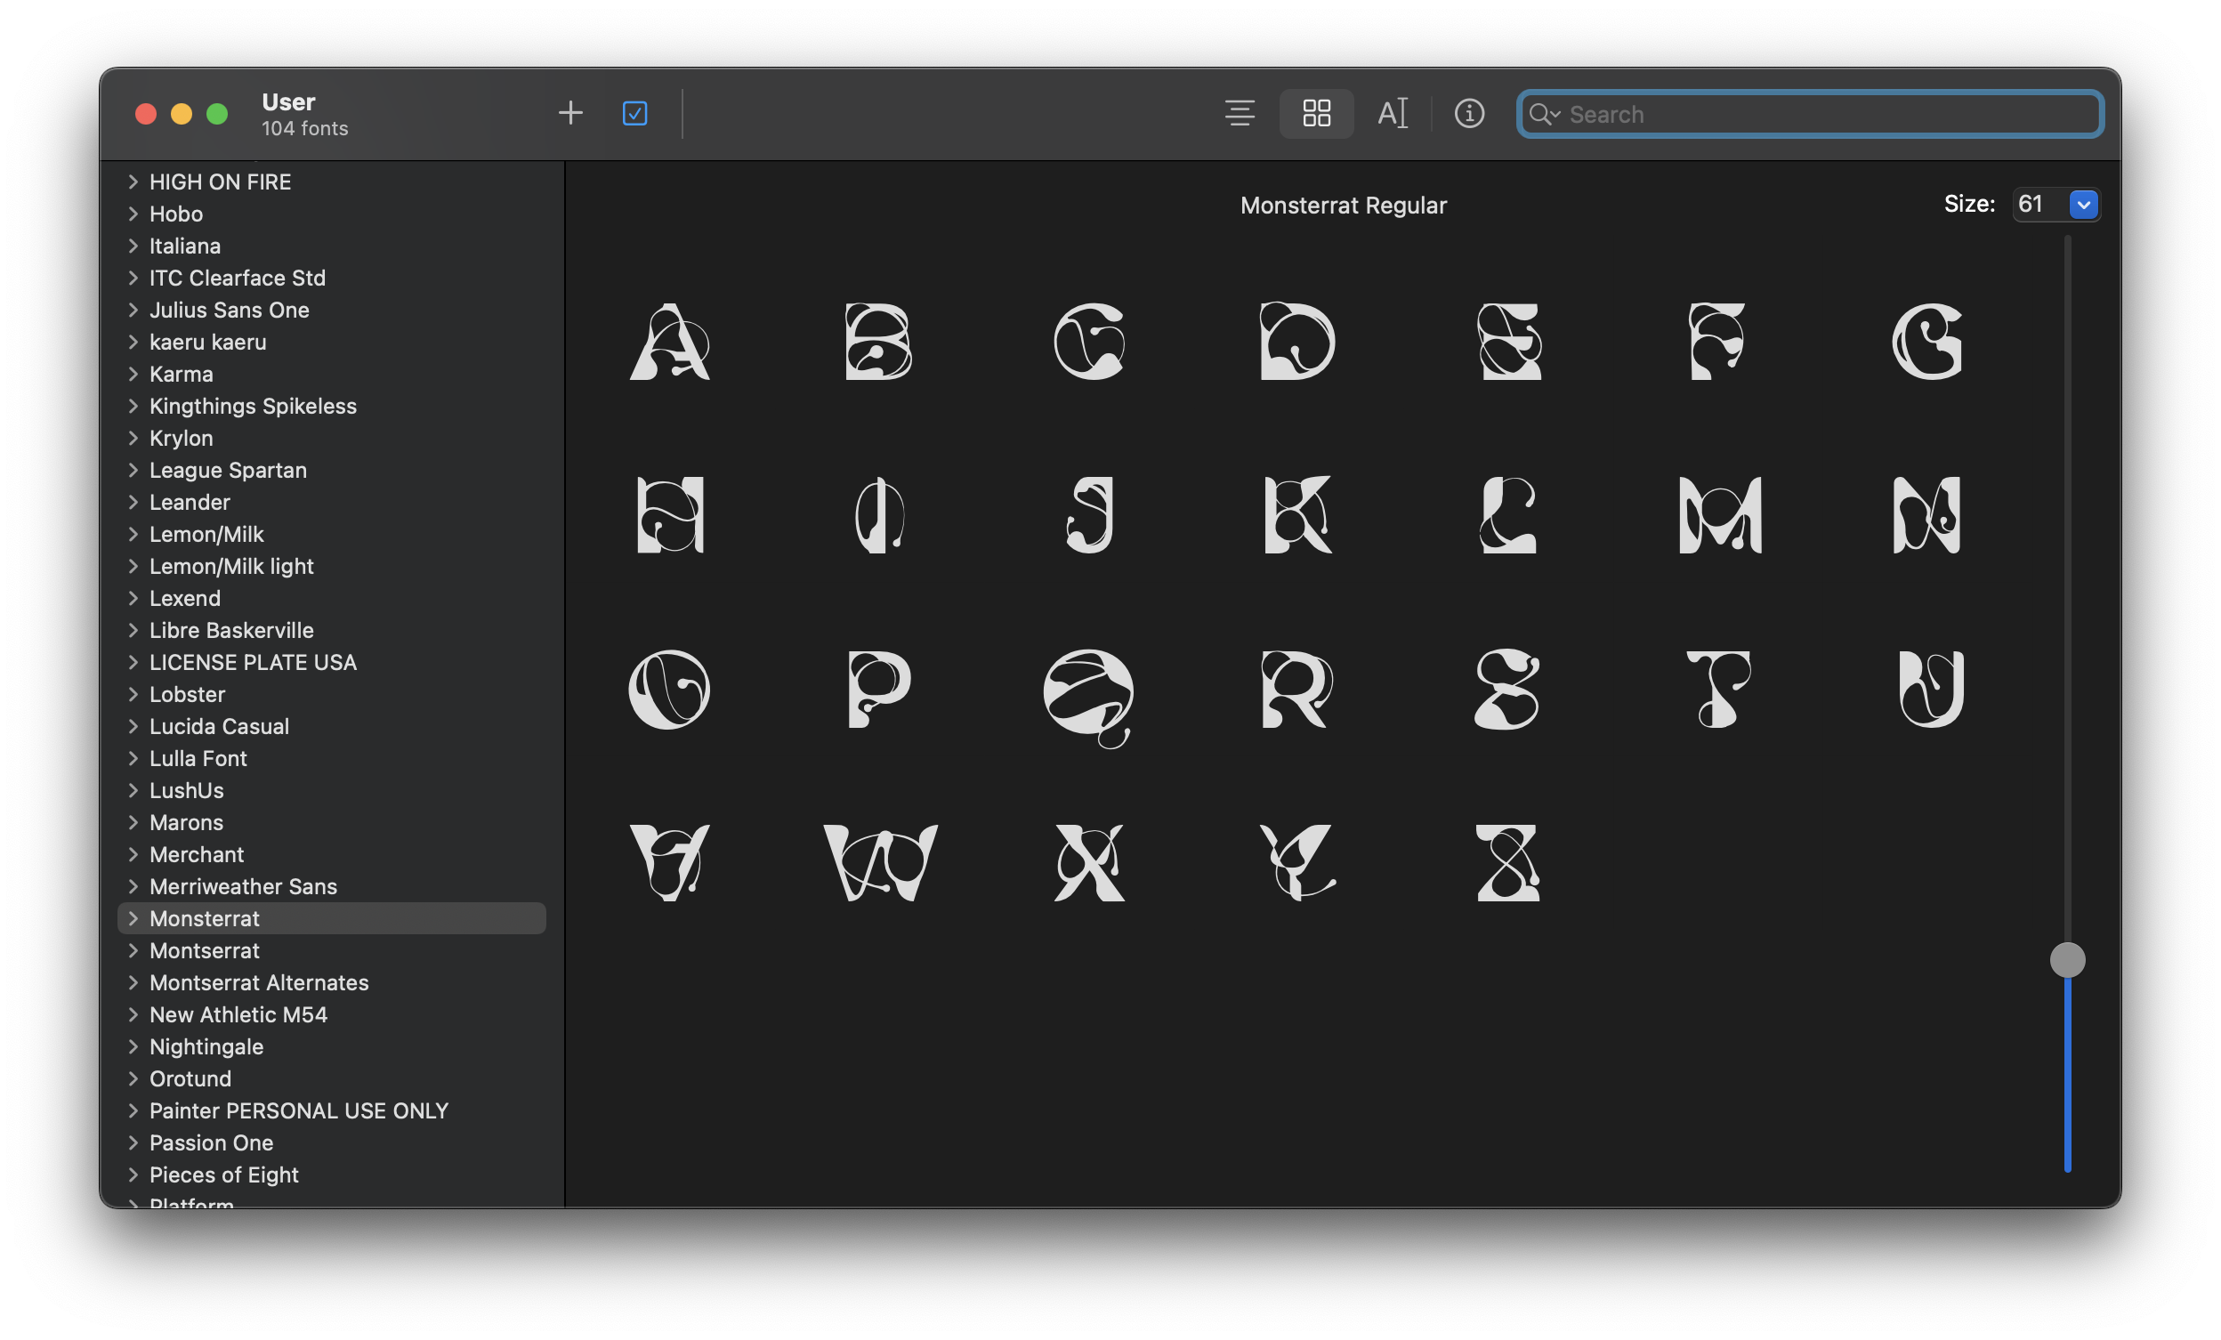Click the font size slider knob
Image resolution: width=2221 pixels, height=1340 pixels.
(x=2067, y=960)
